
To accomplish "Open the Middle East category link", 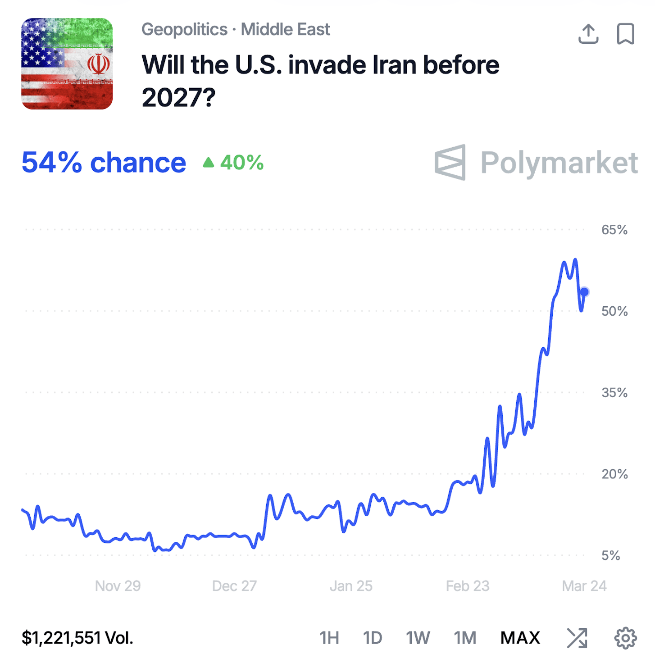I will click(x=285, y=30).
